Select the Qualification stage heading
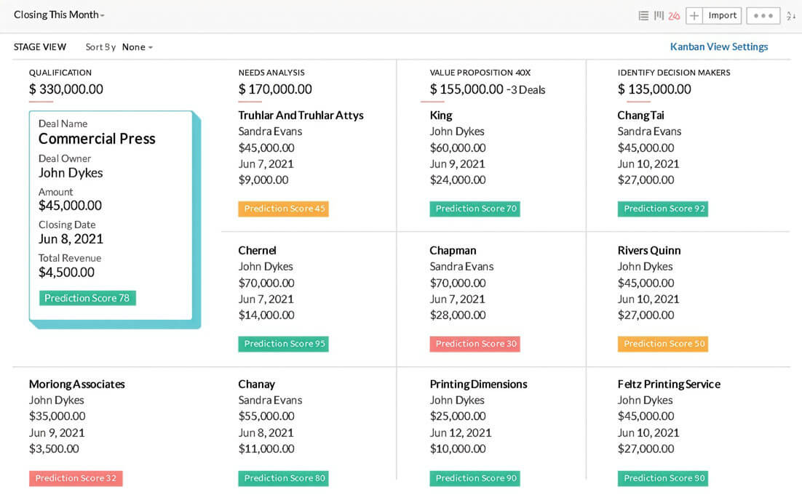Screen dimensions: 802x500 (x=60, y=73)
